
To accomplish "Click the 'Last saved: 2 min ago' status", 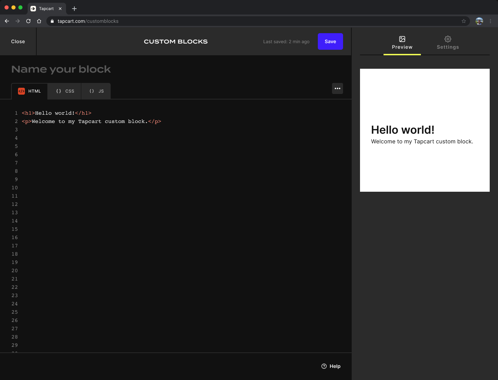I will tap(286, 42).
